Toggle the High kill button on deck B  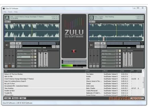[98, 66]
